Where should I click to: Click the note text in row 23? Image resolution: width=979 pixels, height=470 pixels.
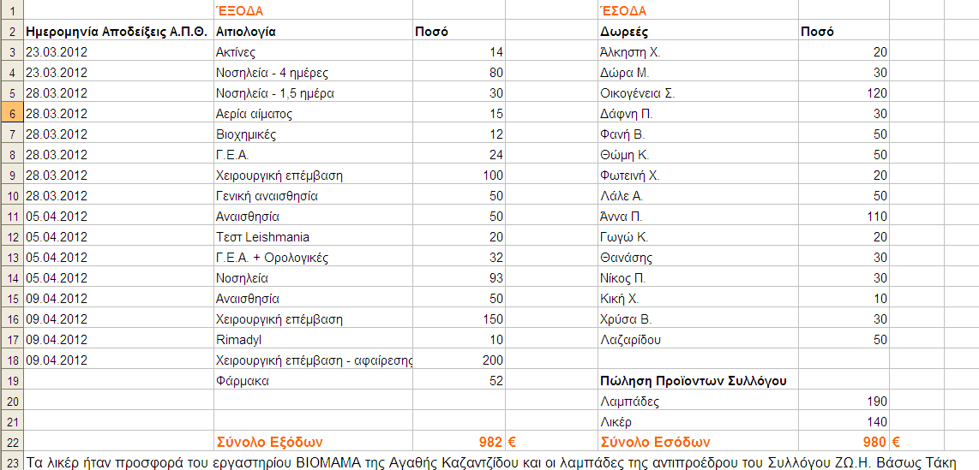click(493, 462)
